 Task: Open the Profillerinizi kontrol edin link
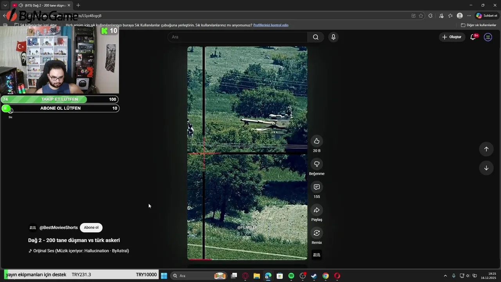pyautogui.click(x=271, y=25)
